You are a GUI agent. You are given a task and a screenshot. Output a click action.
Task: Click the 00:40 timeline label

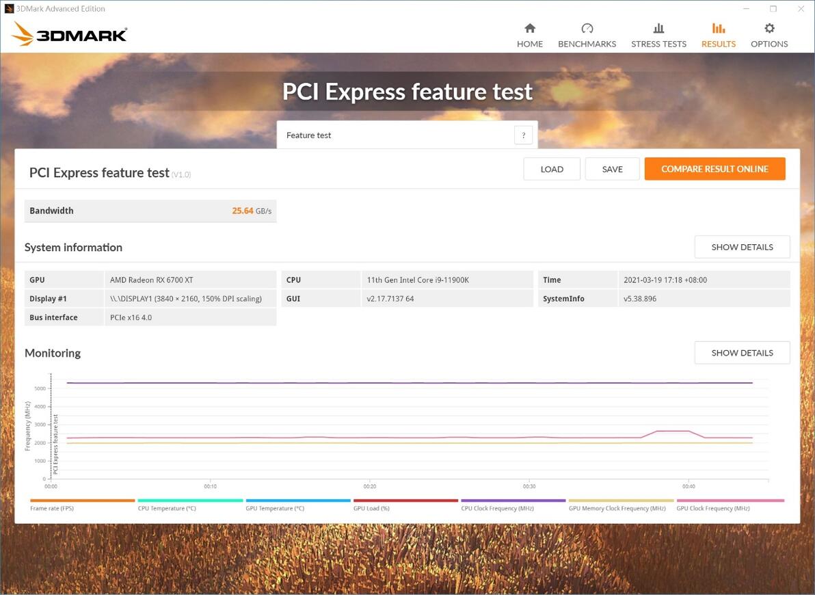(689, 486)
